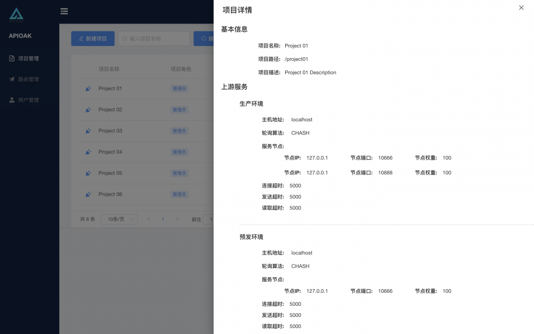Screen dimensions: 534x334
Task: Open 项目管理 via its document icon
Action: click(x=12, y=58)
